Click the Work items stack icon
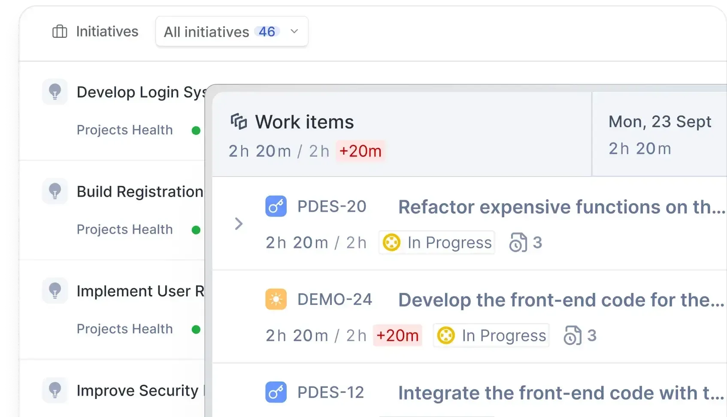 tap(239, 122)
